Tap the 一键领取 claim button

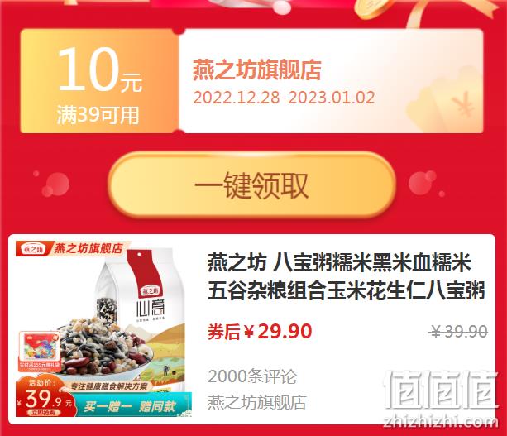coord(252,184)
